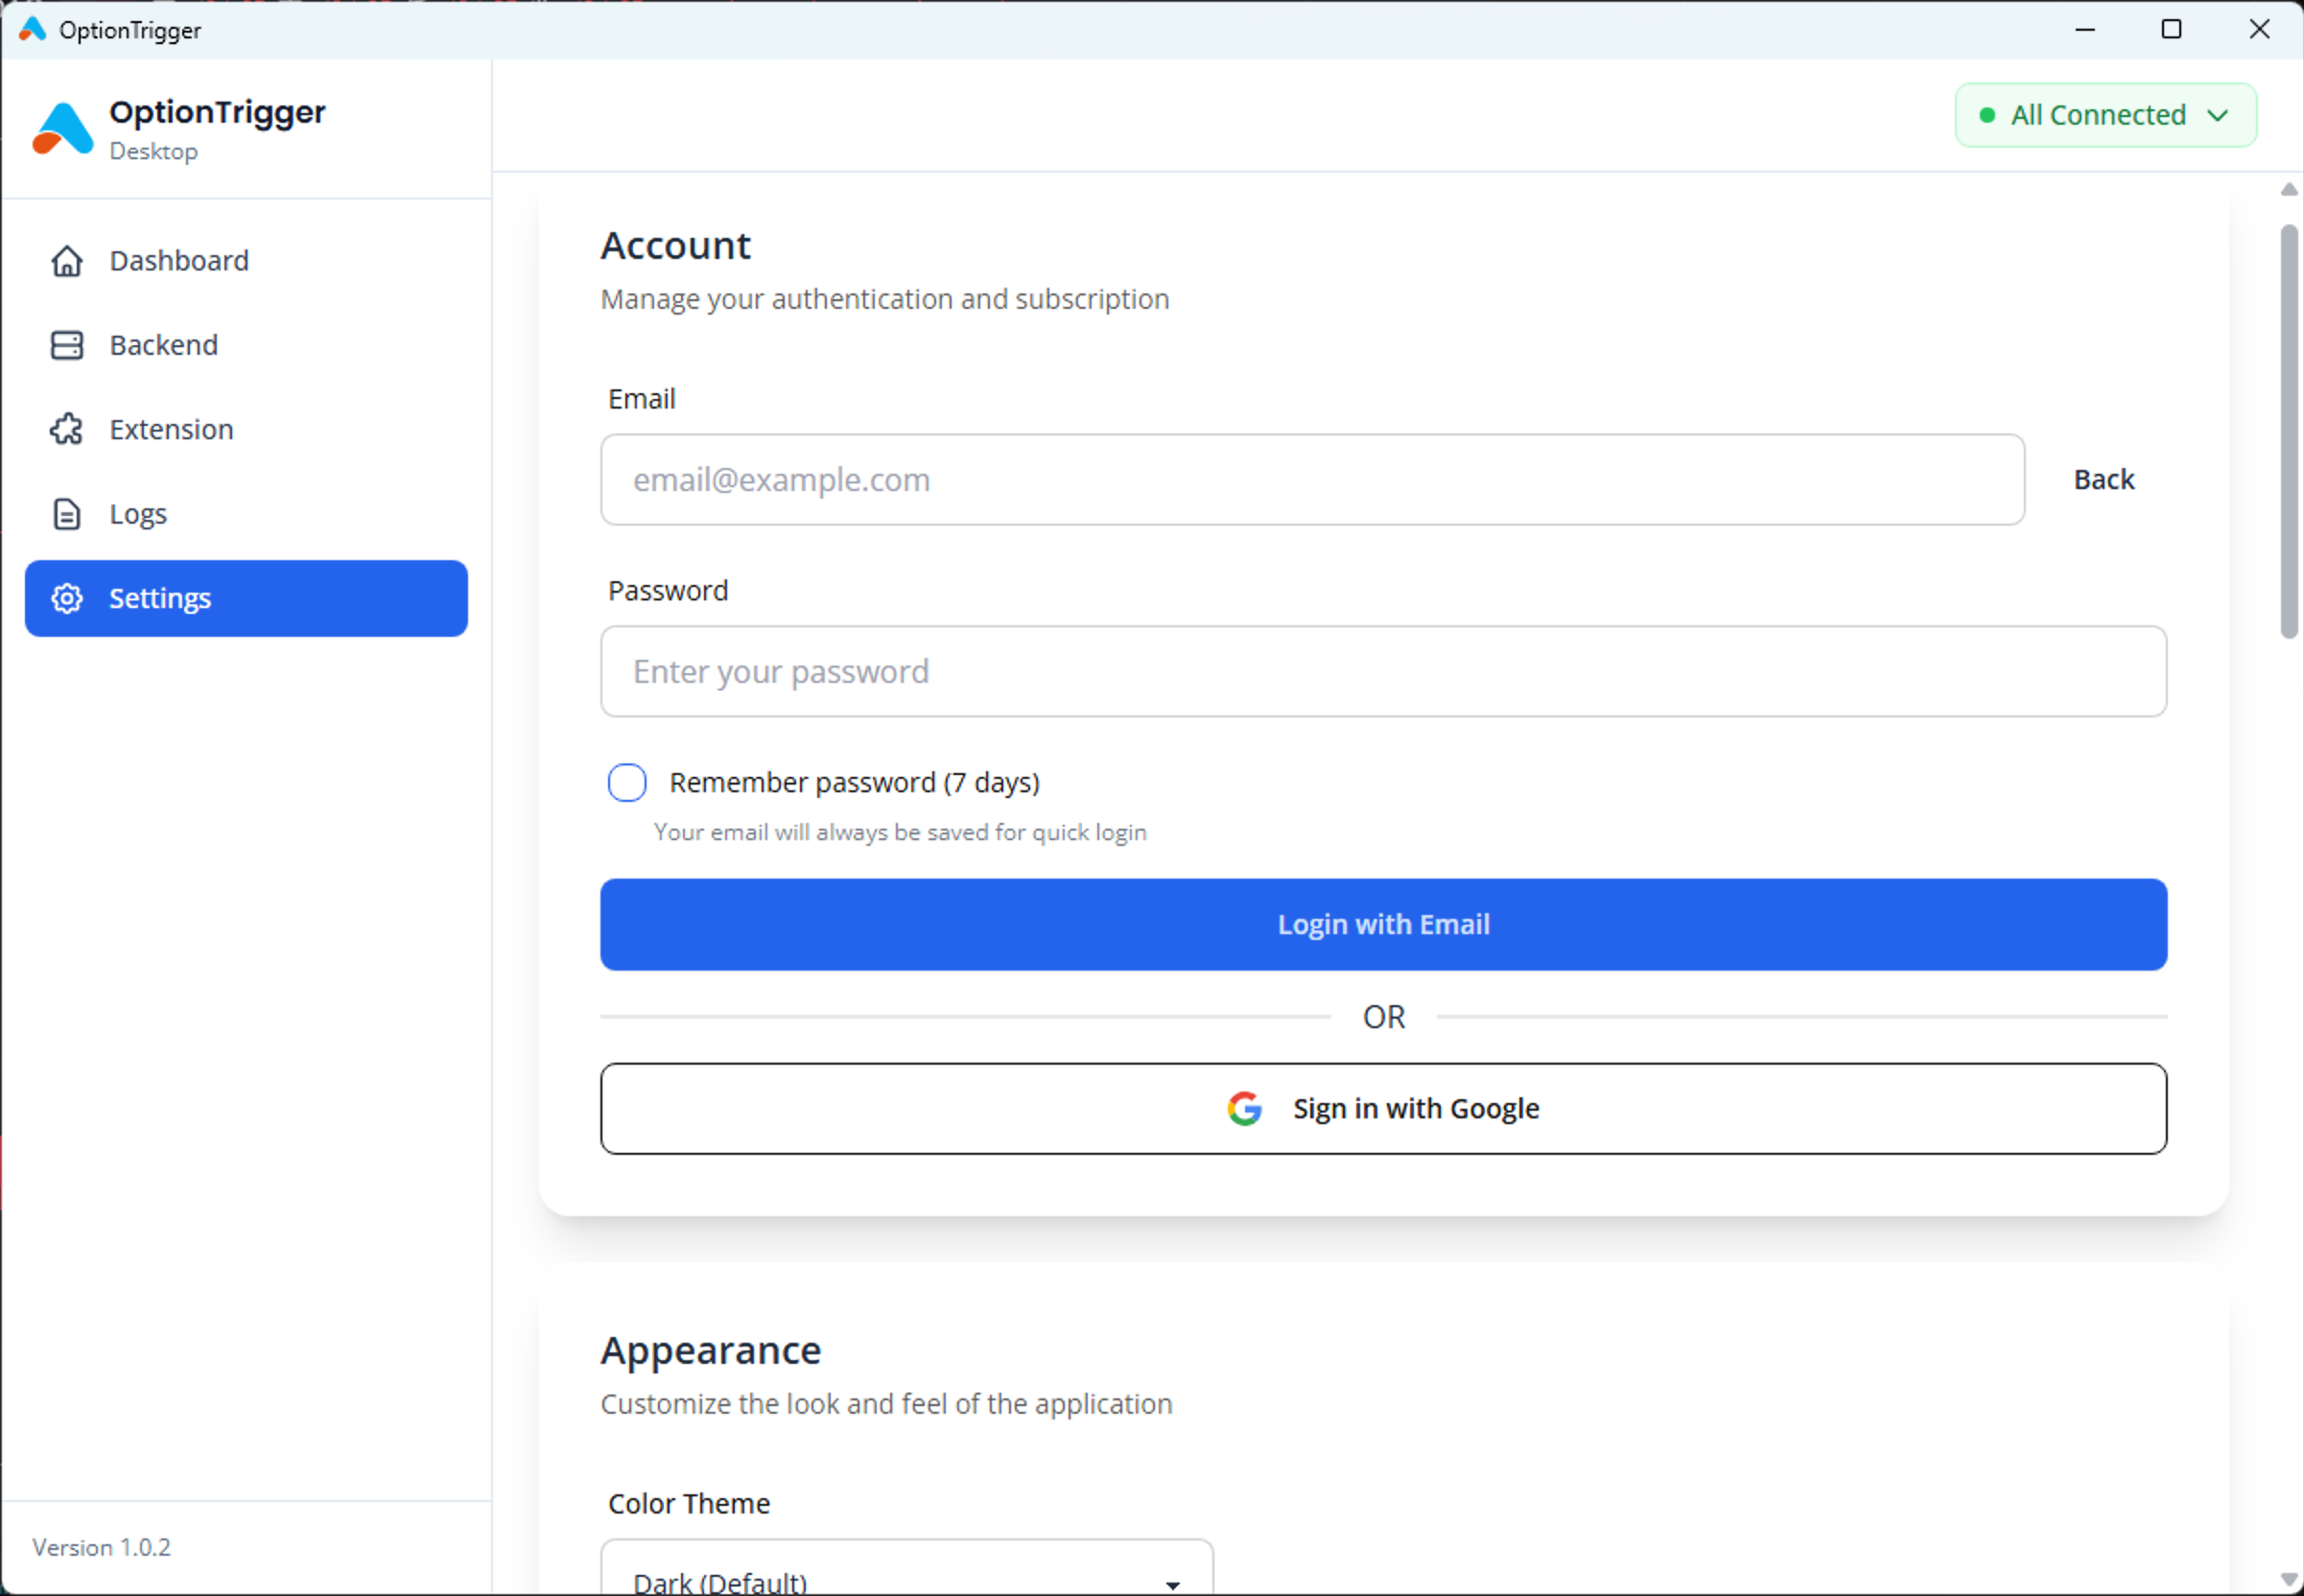Click the Appearance section heading

click(x=711, y=1351)
